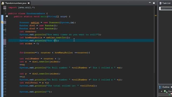Click the 'Die 1 rolled a' string
This screenshot has height=97, width=172.
[x=103, y=68]
